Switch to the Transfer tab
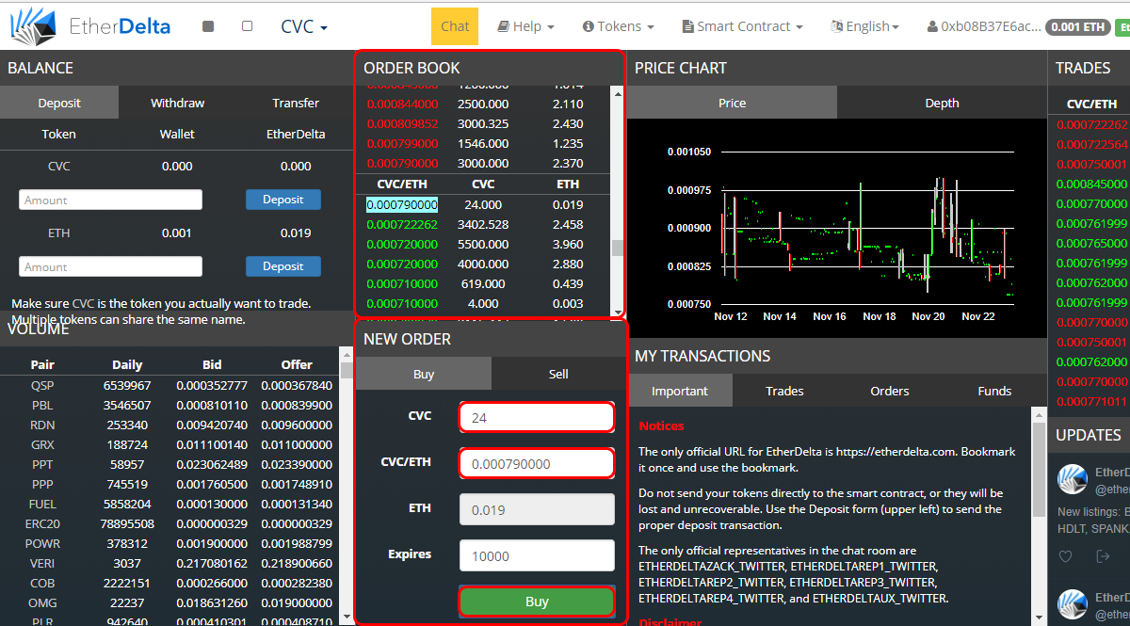The height and width of the screenshot is (626, 1130). point(296,103)
